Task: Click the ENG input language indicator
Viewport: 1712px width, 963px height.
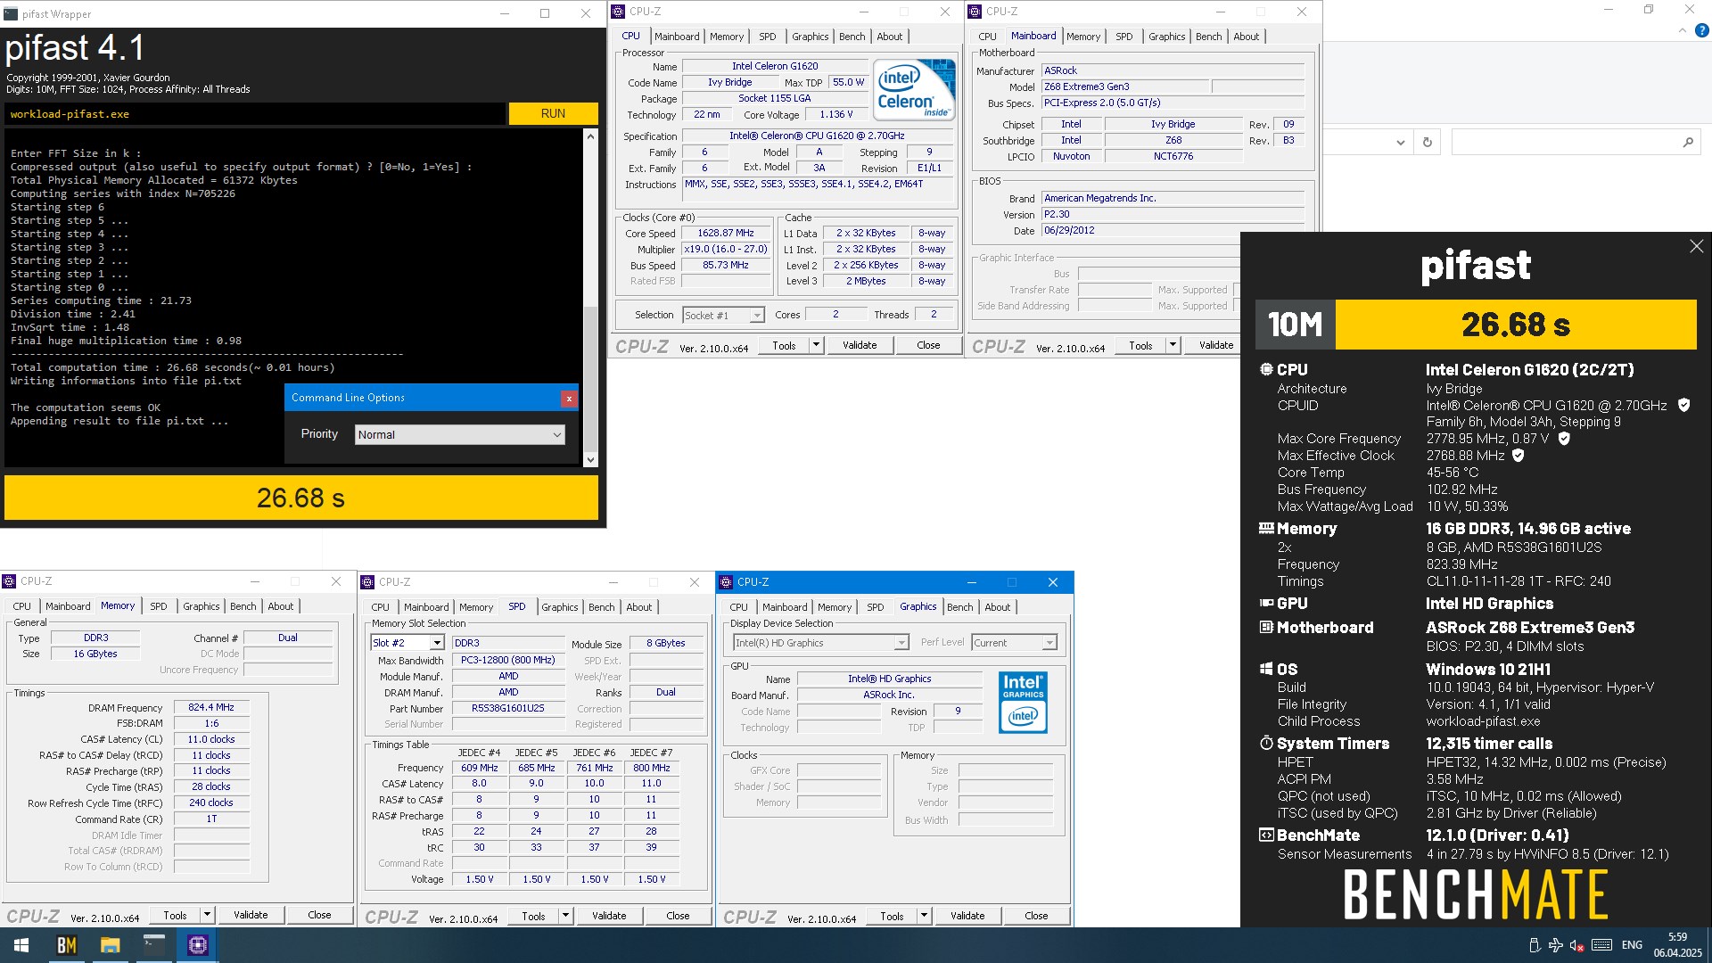Action: 1632,945
